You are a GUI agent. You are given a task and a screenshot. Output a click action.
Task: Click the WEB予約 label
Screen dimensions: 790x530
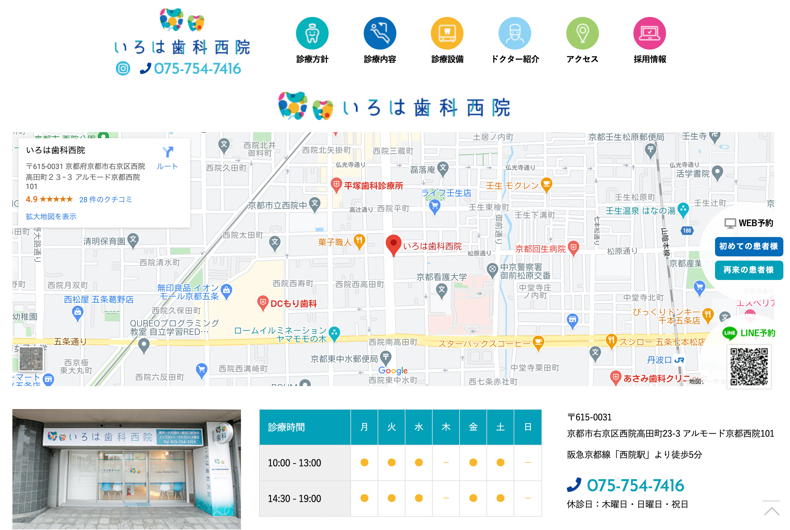click(x=756, y=223)
